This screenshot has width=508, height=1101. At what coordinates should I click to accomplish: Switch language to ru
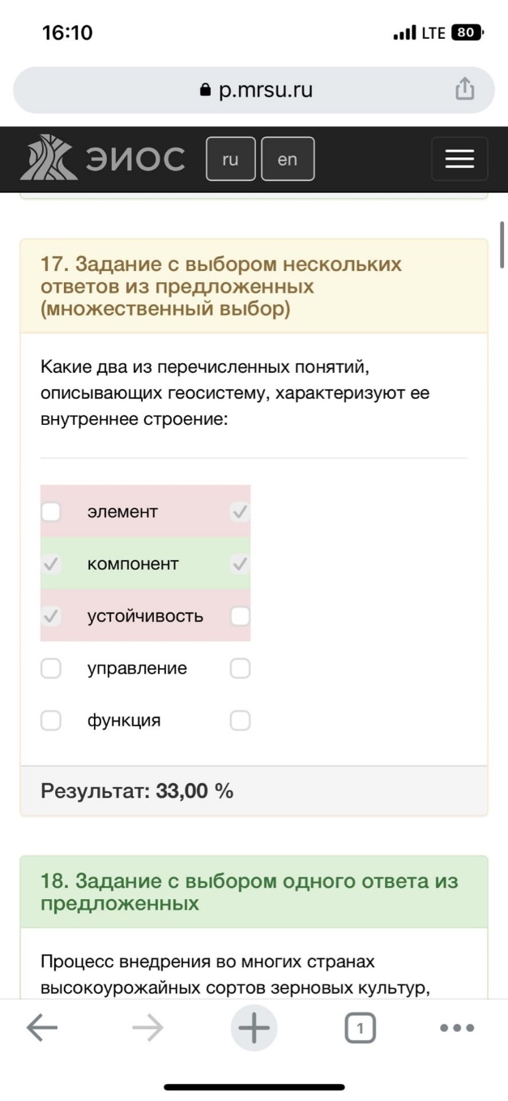tap(231, 159)
